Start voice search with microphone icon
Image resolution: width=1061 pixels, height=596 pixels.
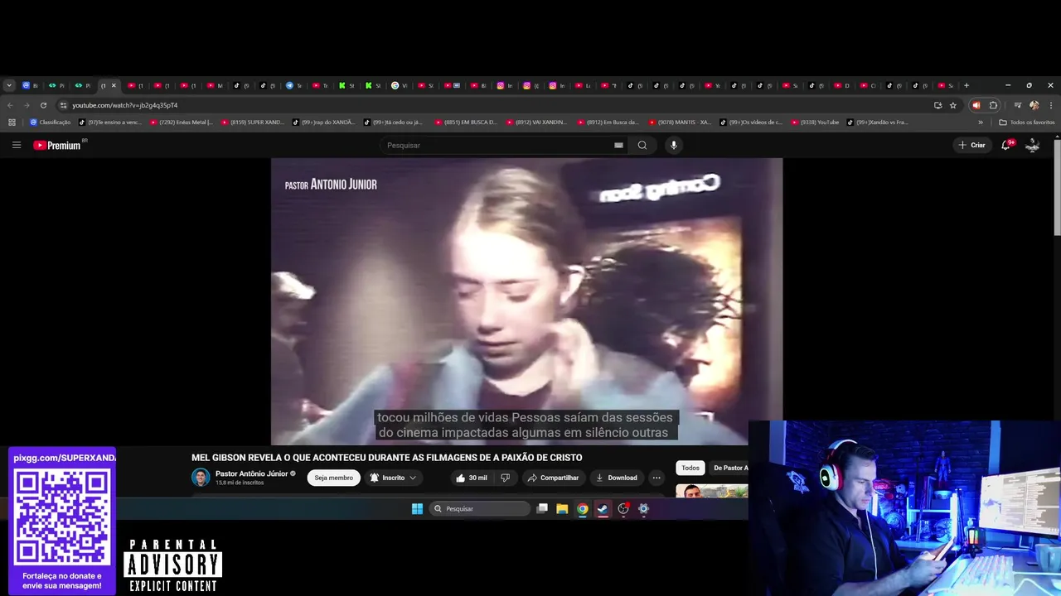tap(673, 145)
